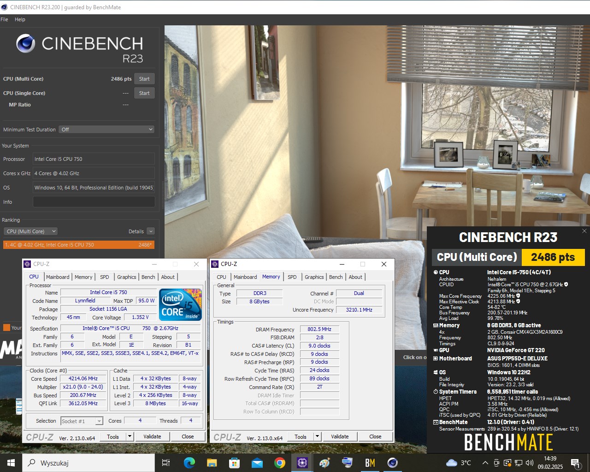Expand Tools arrow in right CPU-Z window
This screenshot has height=472, width=590.
[x=317, y=437]
